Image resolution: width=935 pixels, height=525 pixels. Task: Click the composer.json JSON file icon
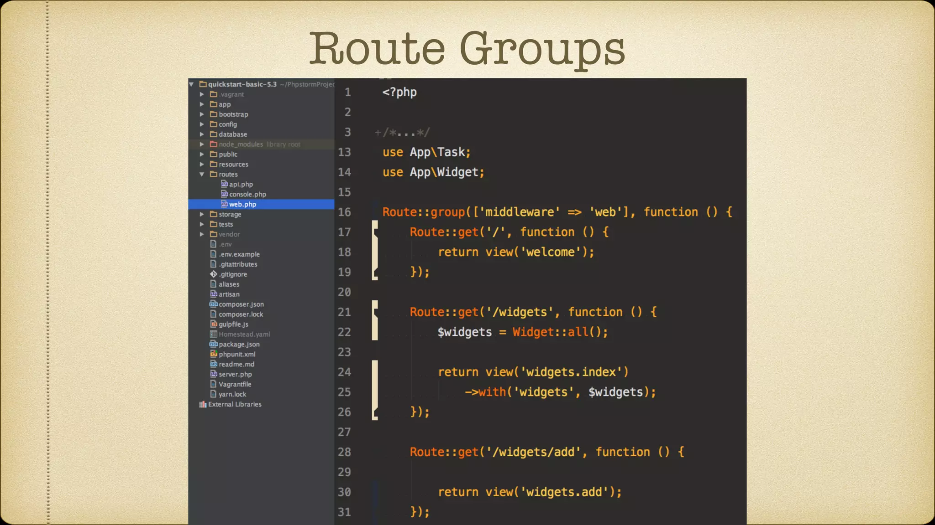[213, 304]
